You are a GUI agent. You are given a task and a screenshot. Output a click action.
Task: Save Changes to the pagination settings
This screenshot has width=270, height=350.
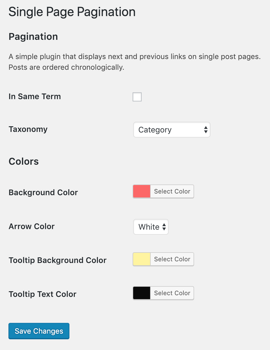coord(39,331)
